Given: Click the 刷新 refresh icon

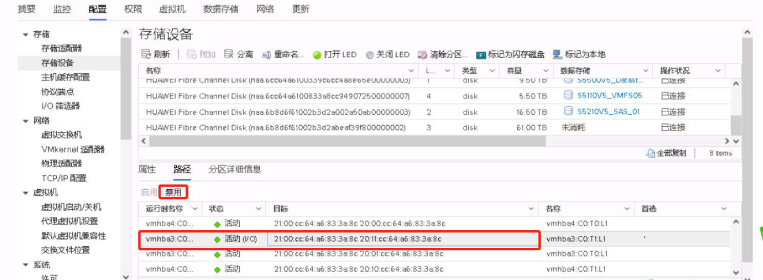Looking at the screenshot, I should (x=146, y=54).
